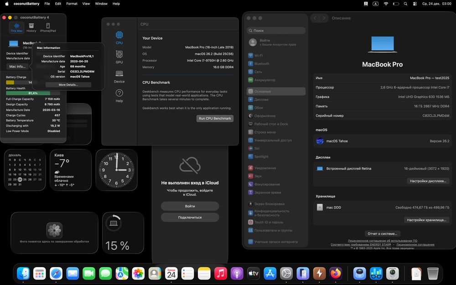The width and height of the screenshot is (456, 285).
Task: Click the forward chevron in System Settings
Action: pos(324,18)
